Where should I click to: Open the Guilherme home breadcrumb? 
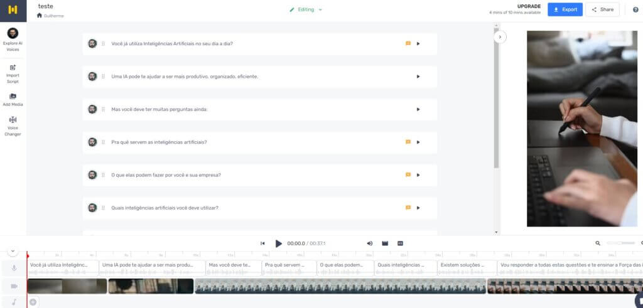pyautogui.click(x=50, y=16)
